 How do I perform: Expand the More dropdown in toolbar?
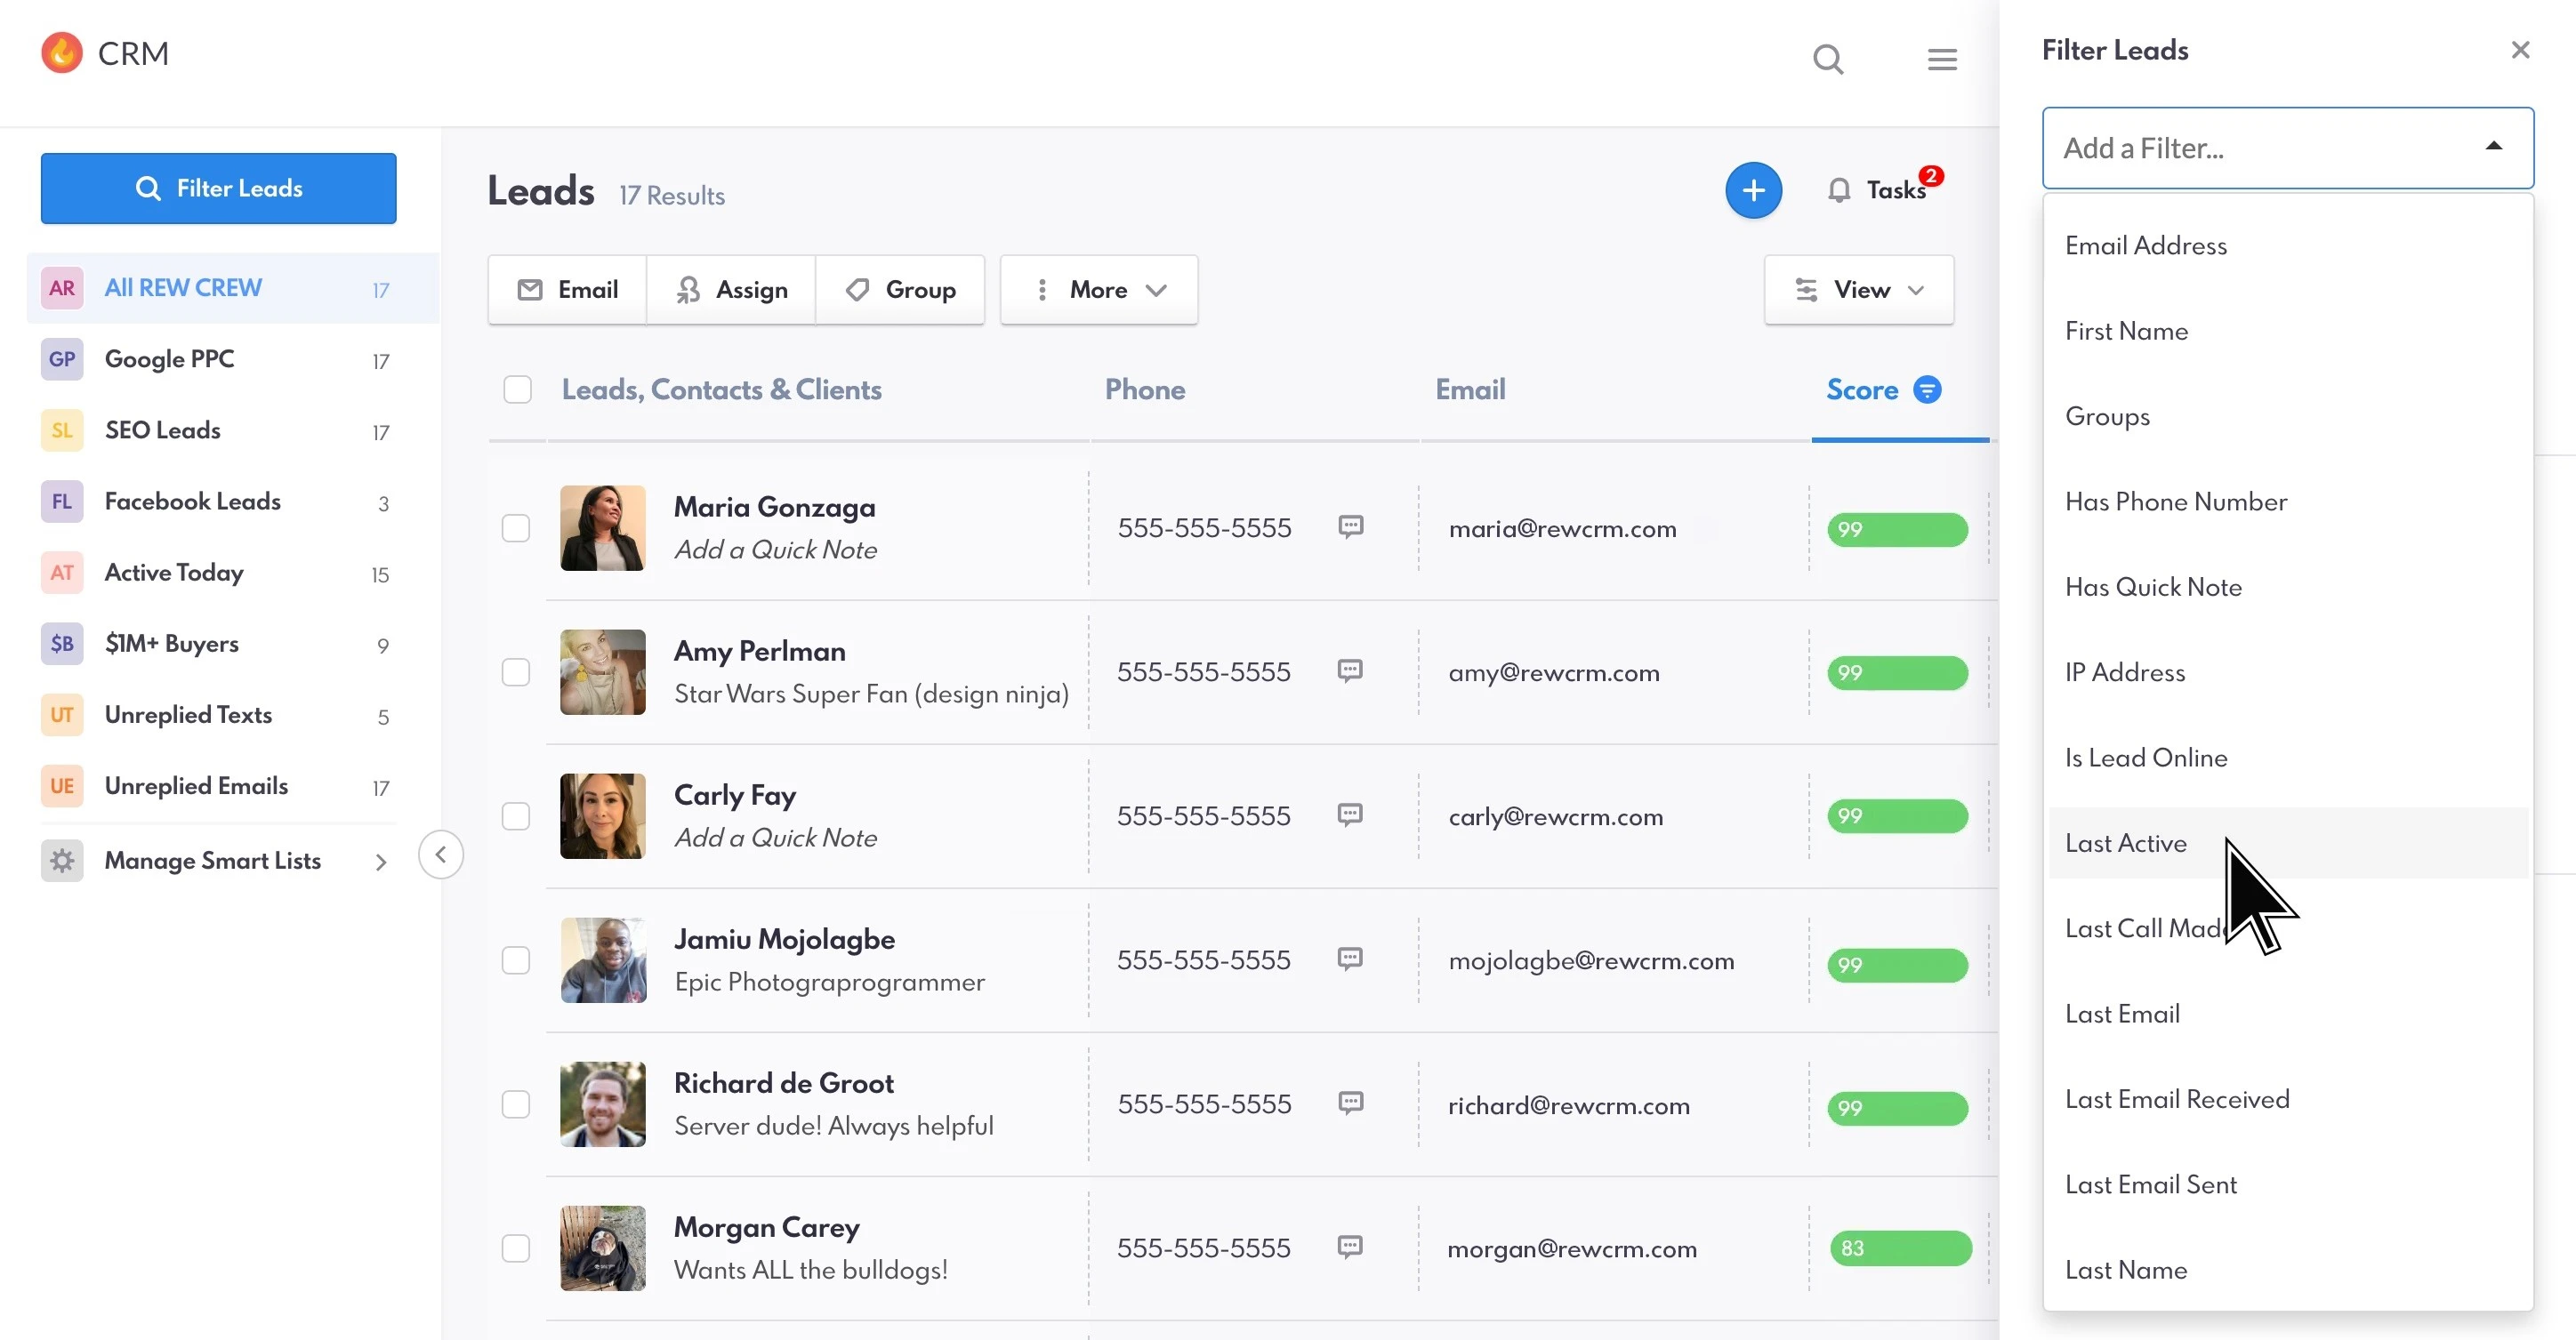[1099, 290]
